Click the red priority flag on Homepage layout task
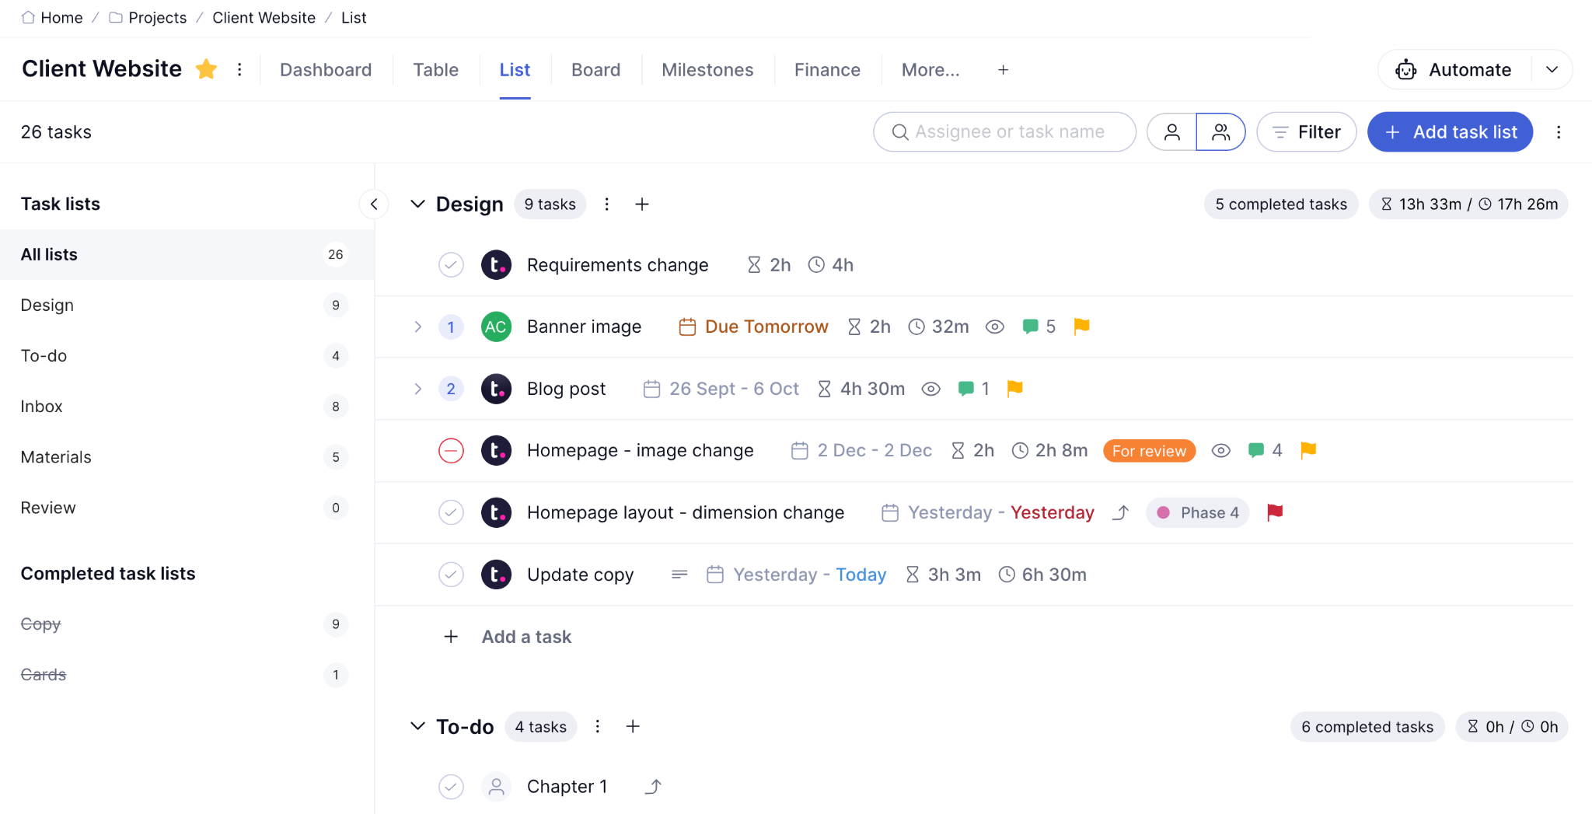The height and width of the screenshot is (814, 1592). tap(1275, 512)
